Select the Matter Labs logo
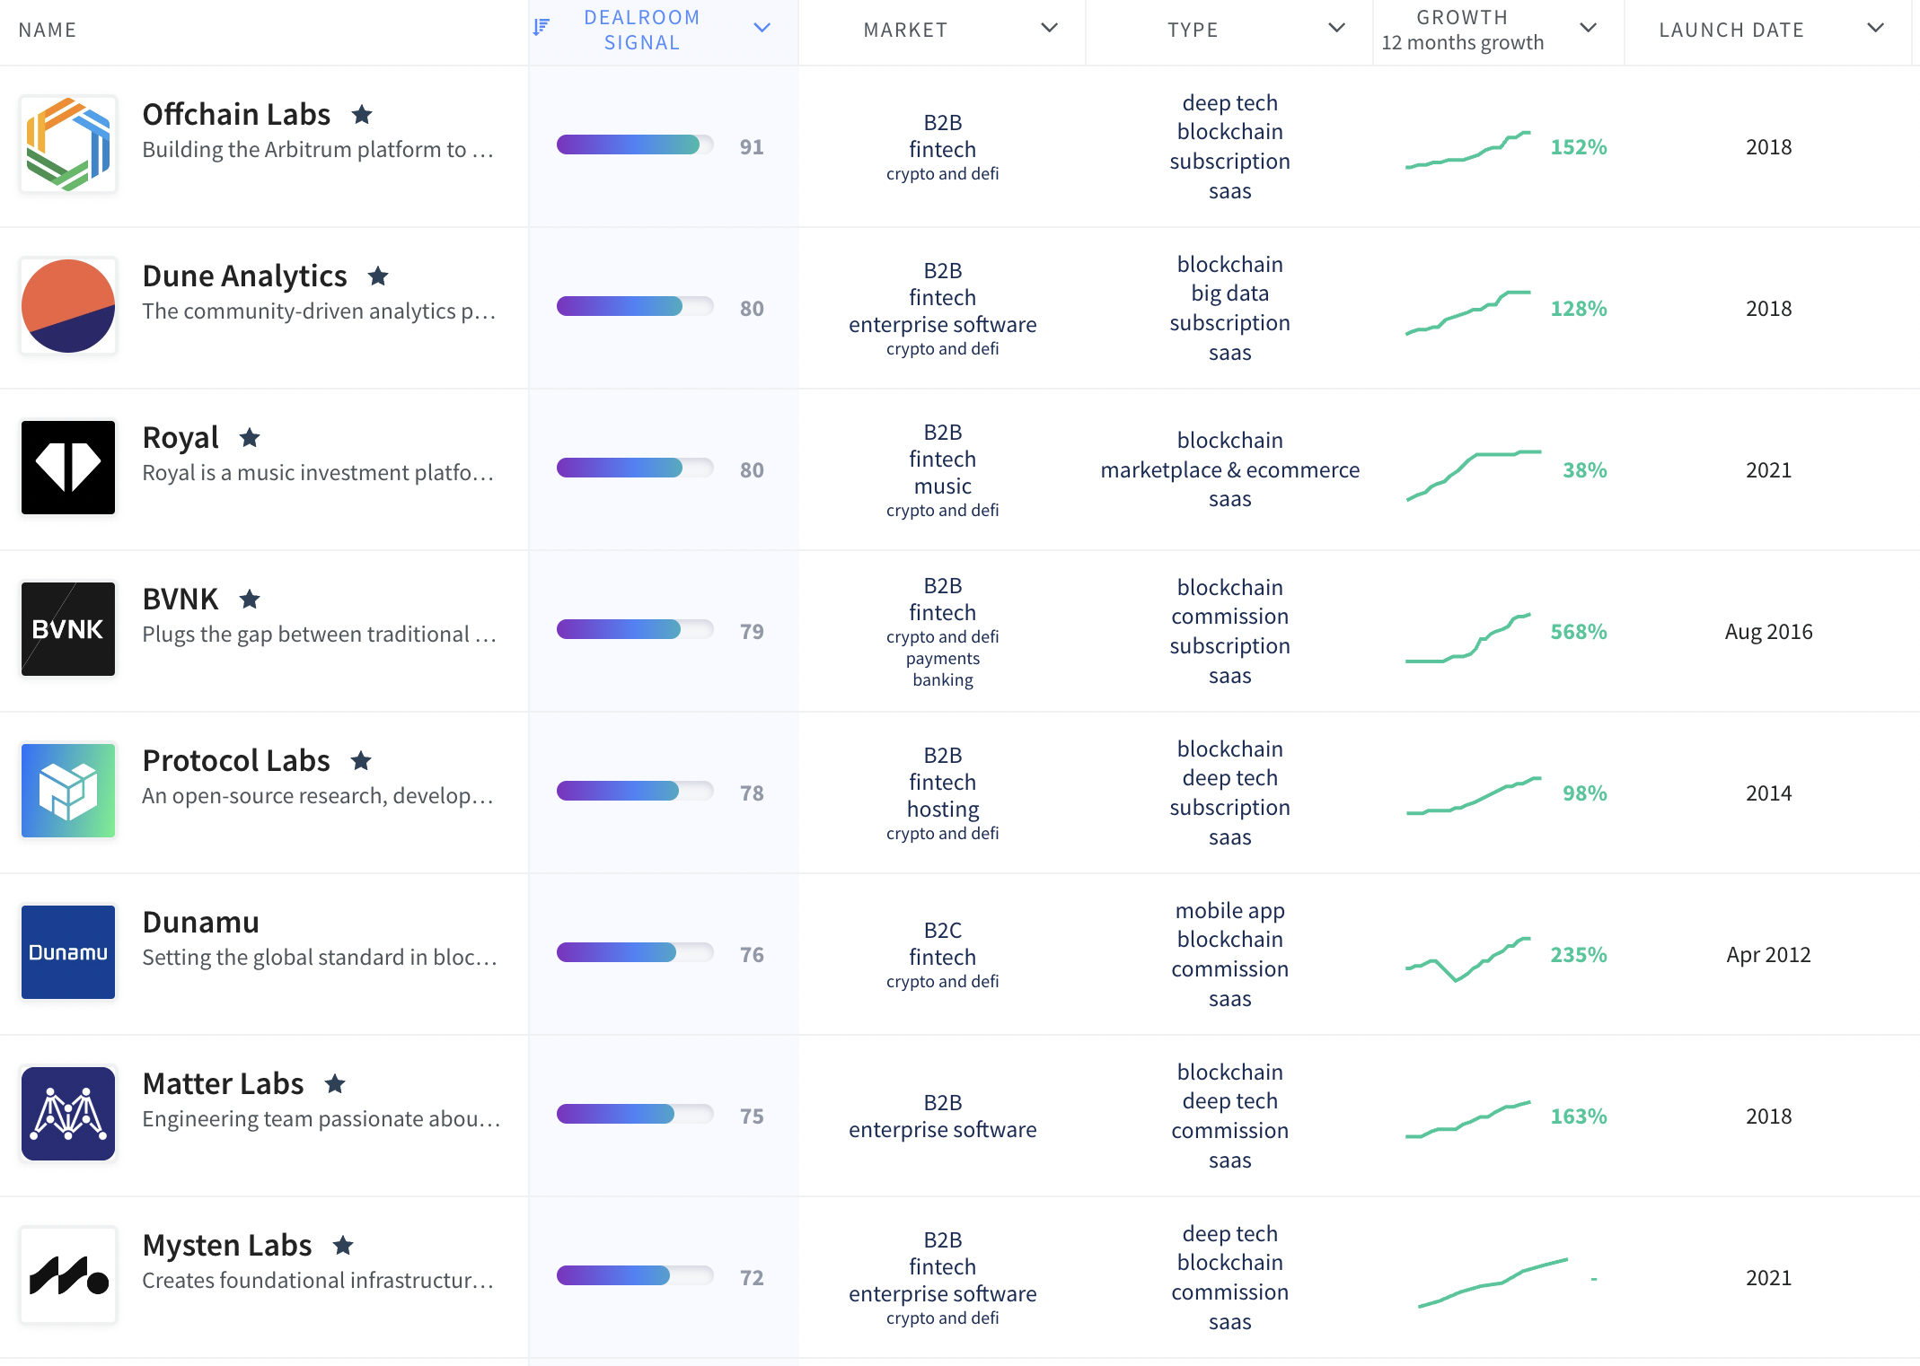 [x=67, y=1114]
